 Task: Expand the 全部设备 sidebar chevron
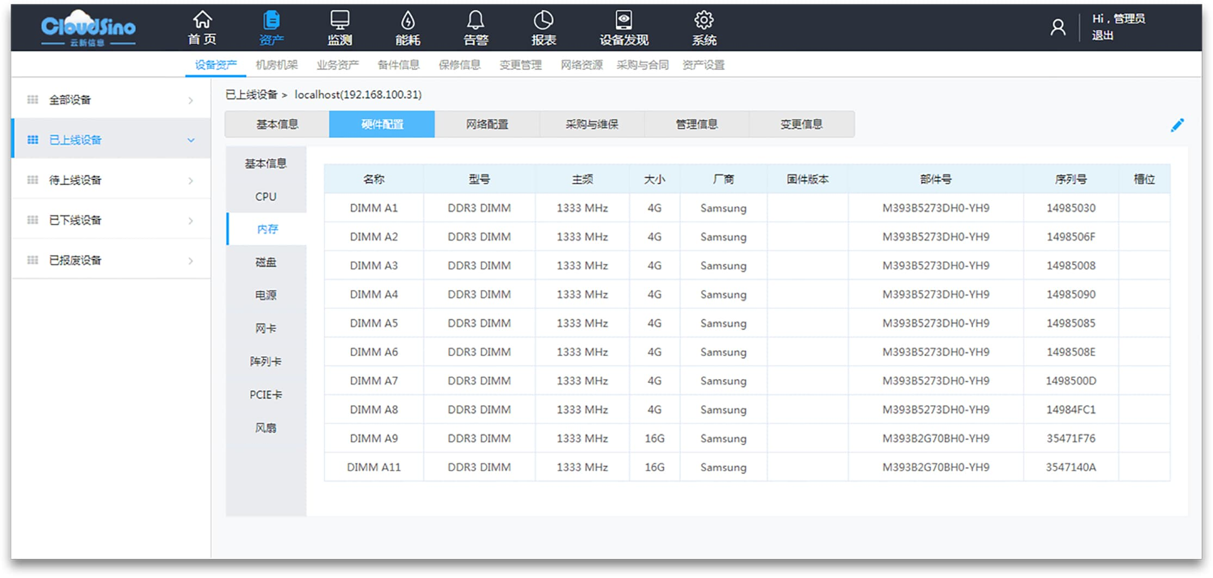[191, 100]
